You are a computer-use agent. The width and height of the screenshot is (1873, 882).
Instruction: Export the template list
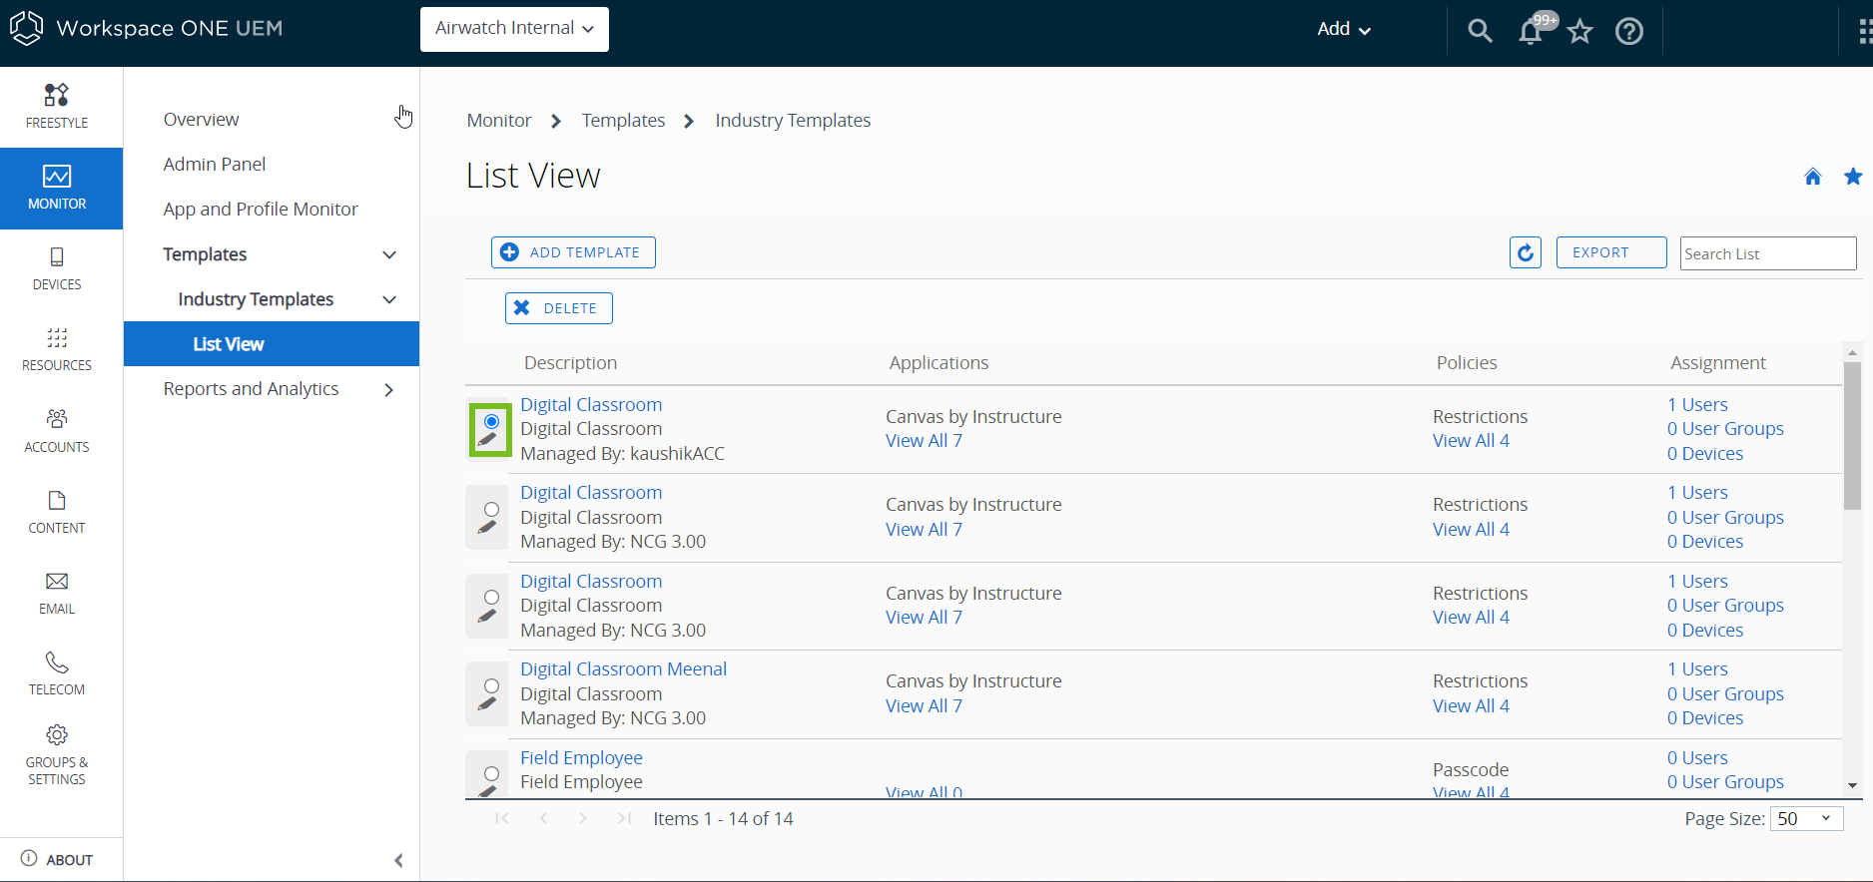coord(1611,252)
